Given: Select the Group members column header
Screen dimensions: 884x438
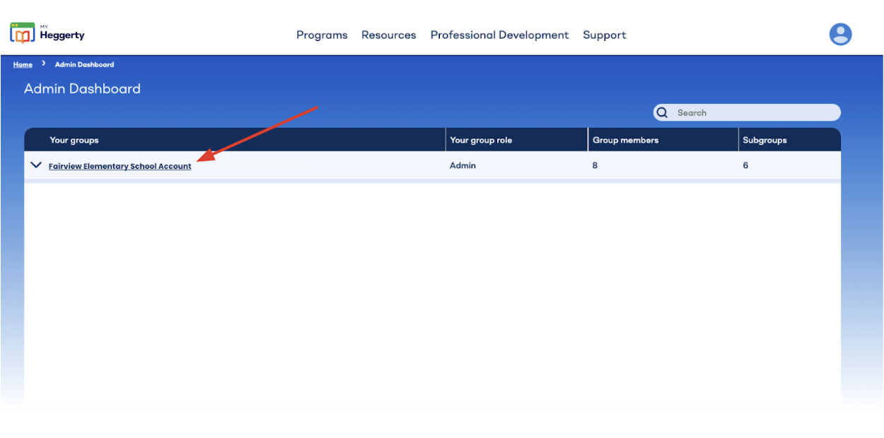Looking at the screenshot, I should coord(625,140).
